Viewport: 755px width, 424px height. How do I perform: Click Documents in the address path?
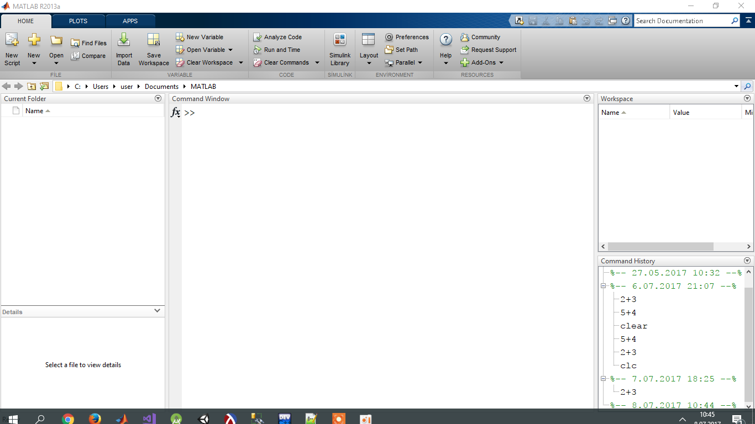[x=161, y=87]
